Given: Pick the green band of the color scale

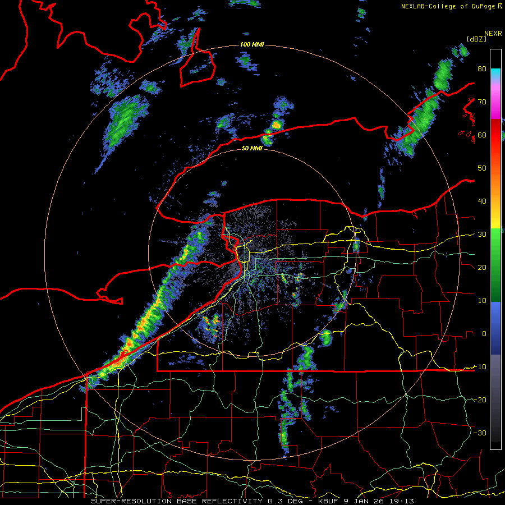Looking at the screenshot, I should [x=495, y=264].
